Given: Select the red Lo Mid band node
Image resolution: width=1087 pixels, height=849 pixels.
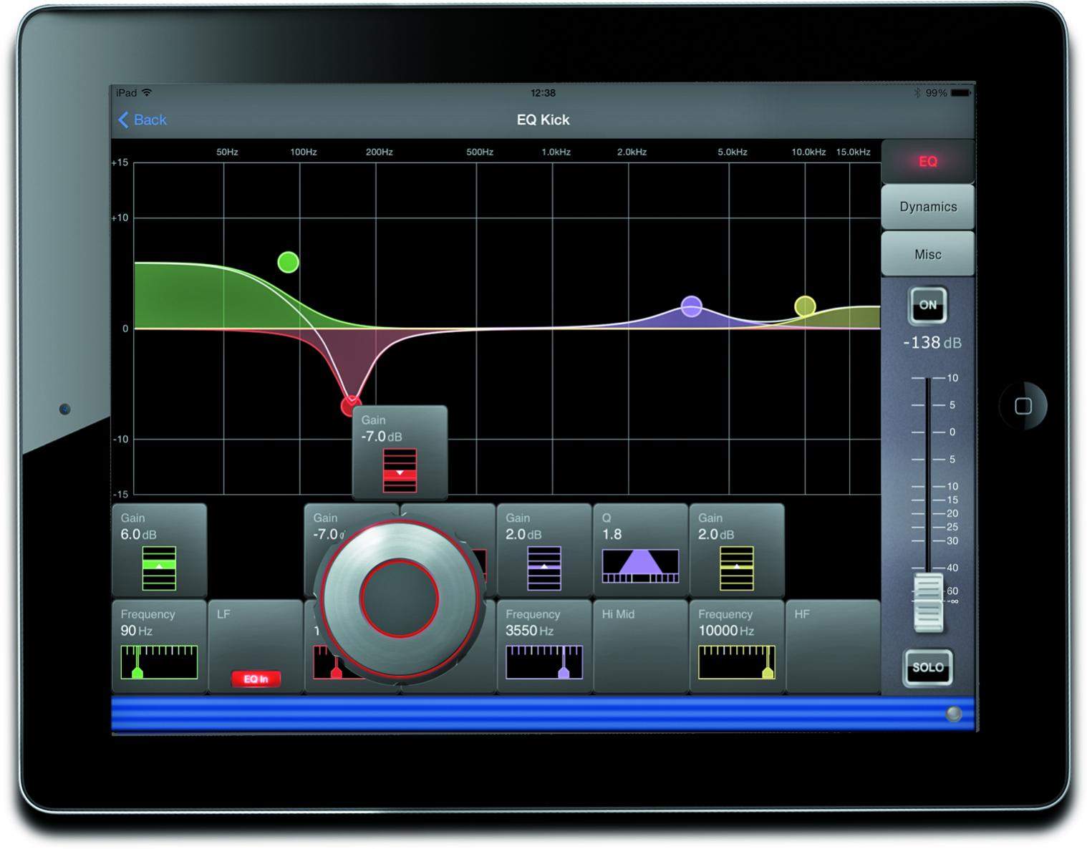Looking at the screenshot, I should tap(351, 405).
